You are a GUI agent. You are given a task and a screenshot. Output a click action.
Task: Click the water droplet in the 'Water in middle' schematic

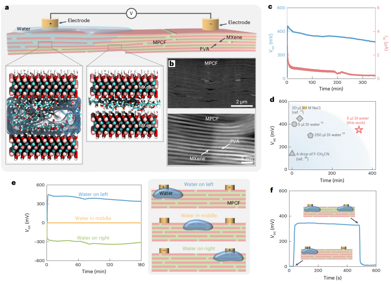tap(198, 225)
